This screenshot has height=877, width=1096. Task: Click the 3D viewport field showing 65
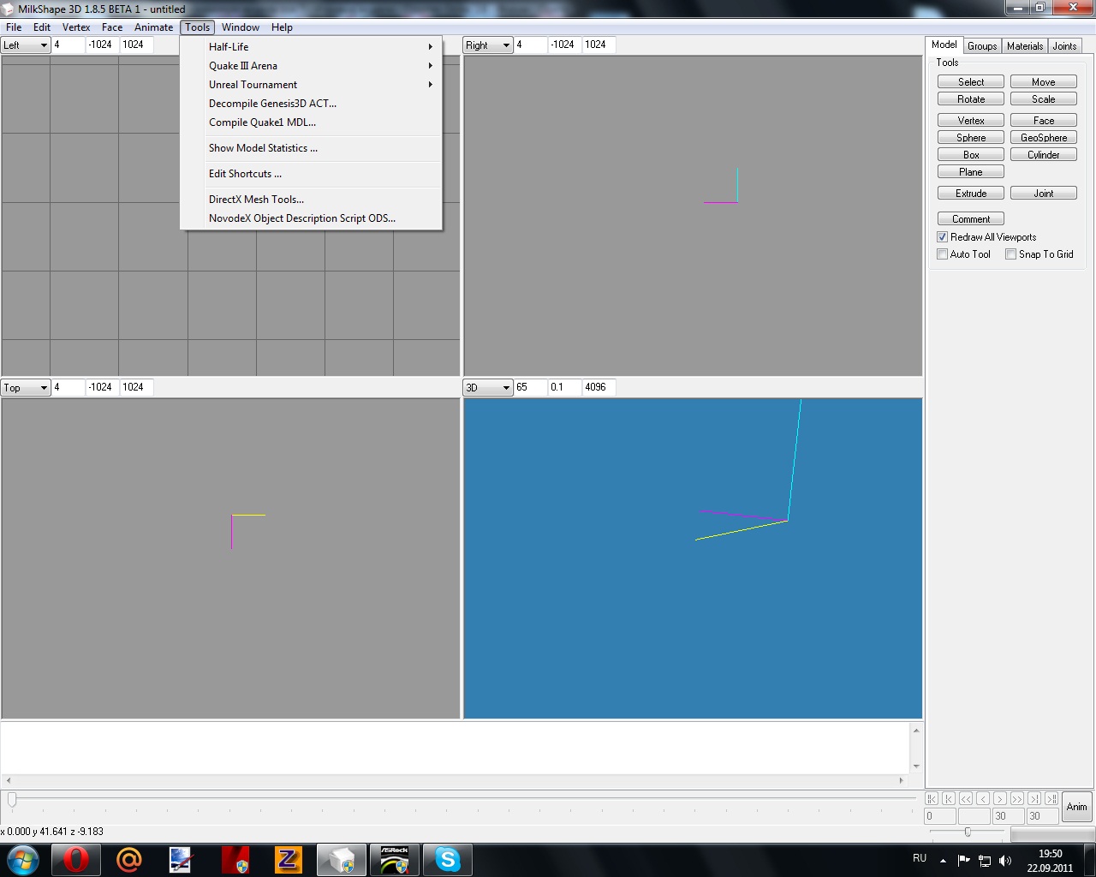531,387
